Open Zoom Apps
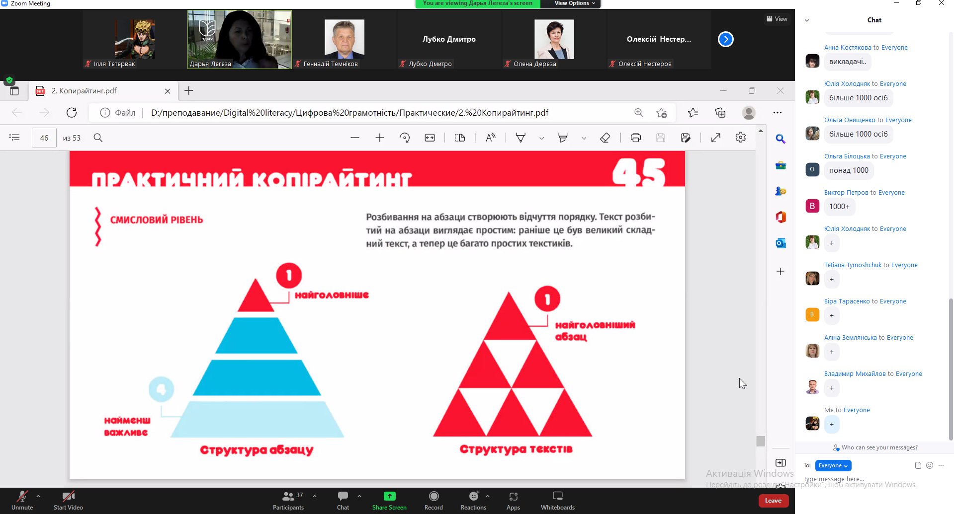The height and width of the screenshot is (514, 954). [513, 500]
